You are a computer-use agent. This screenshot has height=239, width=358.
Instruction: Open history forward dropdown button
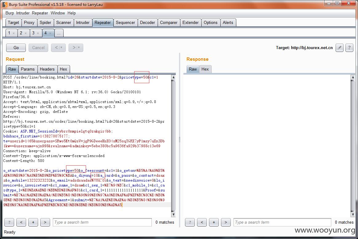coord(76,48)
